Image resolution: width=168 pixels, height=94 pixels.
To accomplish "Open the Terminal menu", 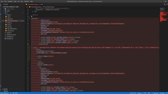I will tap(27, 1).
